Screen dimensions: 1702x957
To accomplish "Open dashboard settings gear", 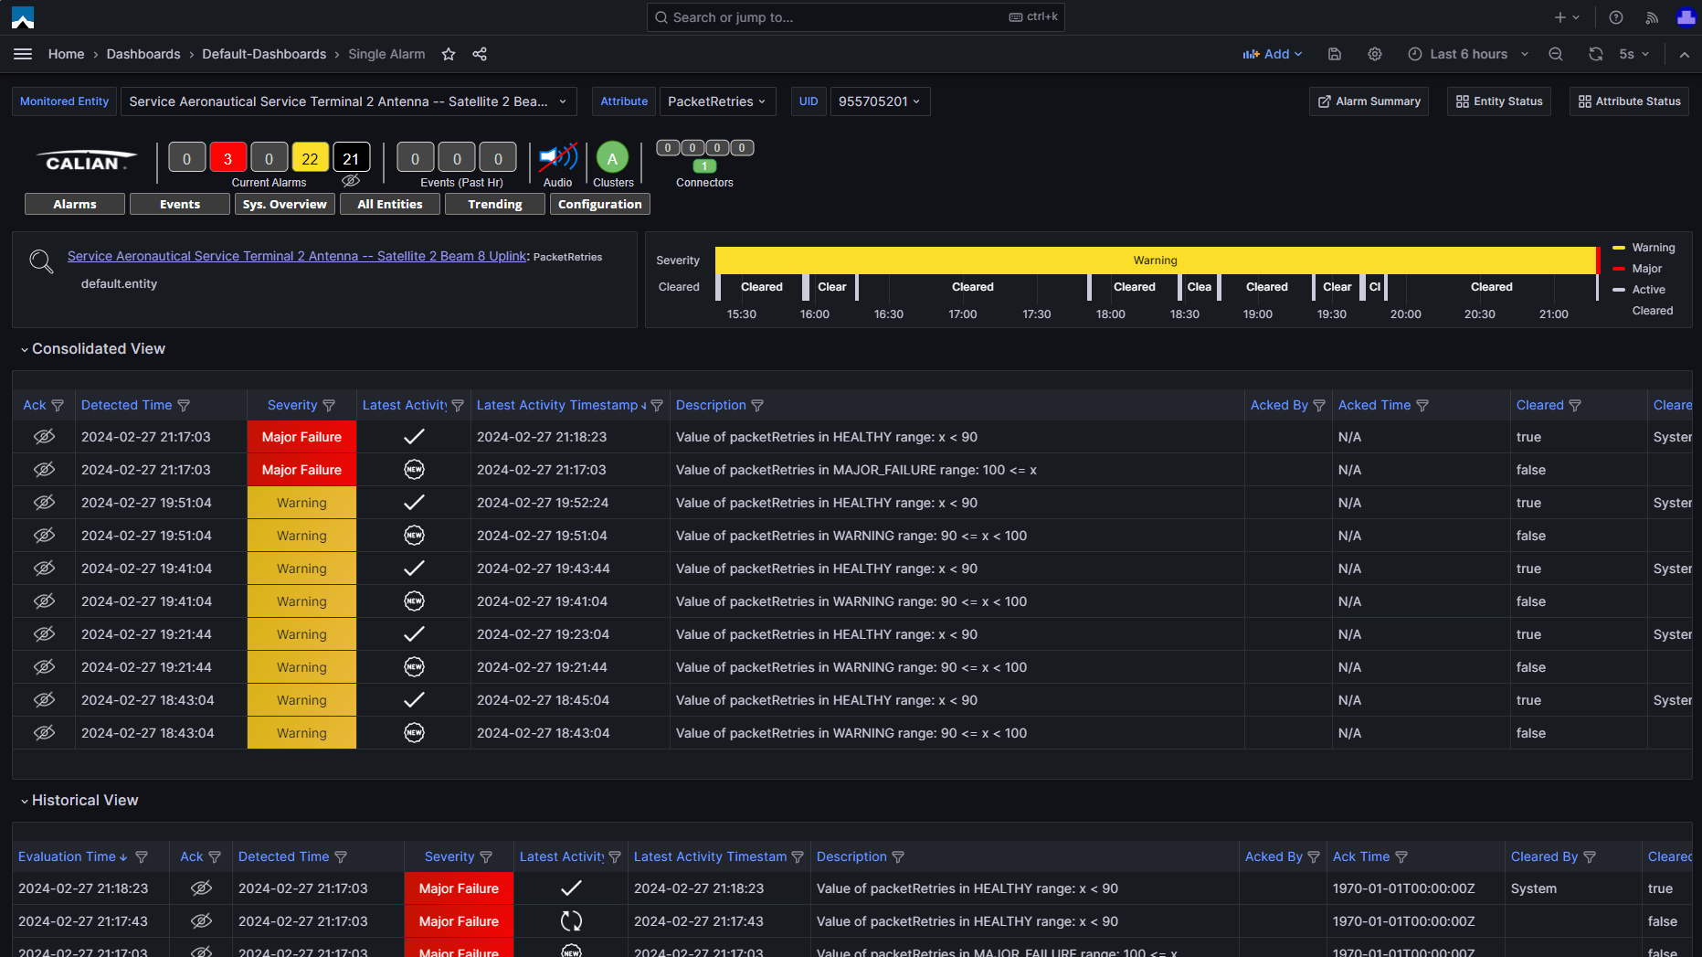I will pyautogui.click(x=1374, y=54).
